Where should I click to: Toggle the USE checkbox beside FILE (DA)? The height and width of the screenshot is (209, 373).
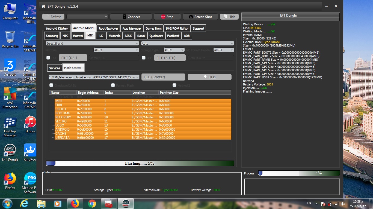(48, 58)
